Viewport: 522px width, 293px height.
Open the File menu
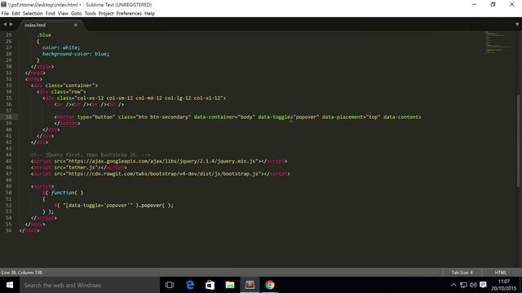click(x=5, y=14)
